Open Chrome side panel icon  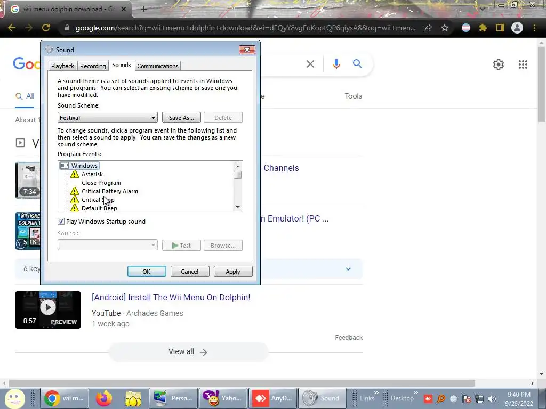click(500, 28)
